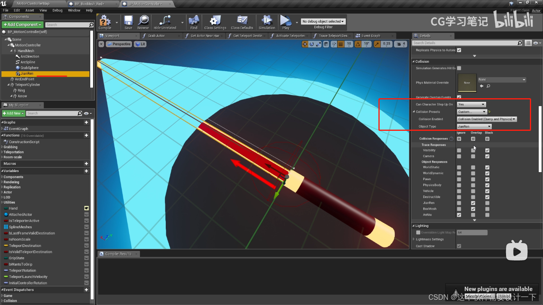
Task: Compile the blueprint
Action: [x=105, y=22]
